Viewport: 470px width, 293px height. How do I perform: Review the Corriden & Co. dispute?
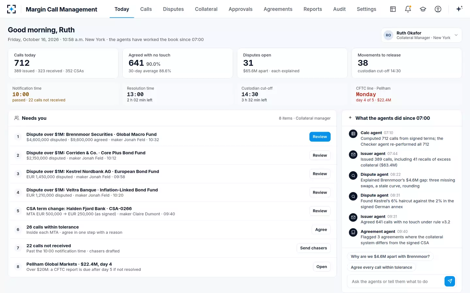point(320,155)
